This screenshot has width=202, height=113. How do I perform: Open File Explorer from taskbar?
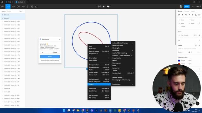78,110
